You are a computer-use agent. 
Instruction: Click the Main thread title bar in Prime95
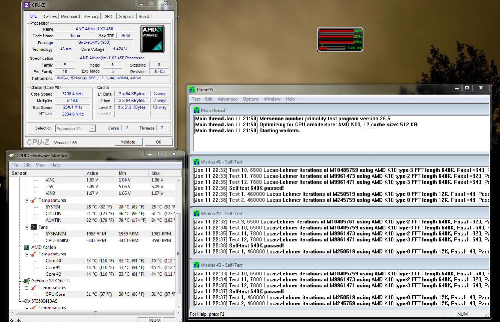pos(340,110)
